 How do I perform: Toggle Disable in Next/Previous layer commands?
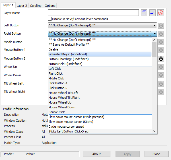click(x=50, y=19)
